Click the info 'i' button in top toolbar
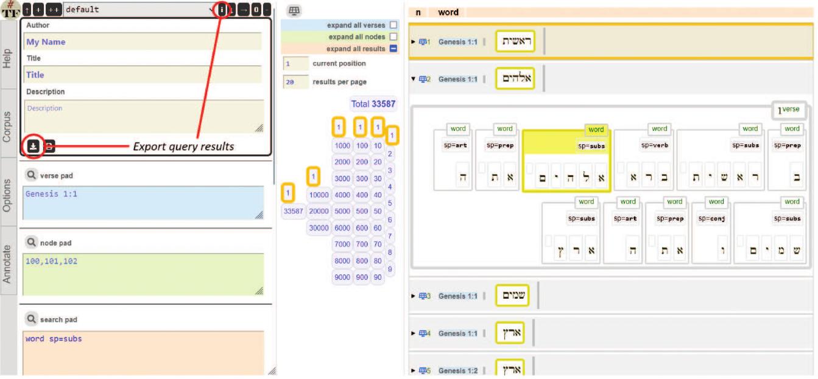This screenshot has height=379, width=818. tap(222, 10)
